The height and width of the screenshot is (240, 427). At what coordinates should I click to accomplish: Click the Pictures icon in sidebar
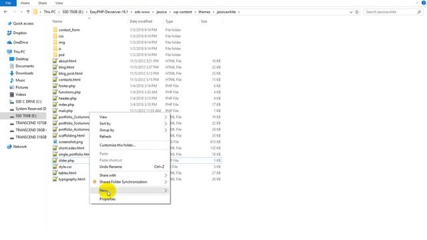point(12,87)
